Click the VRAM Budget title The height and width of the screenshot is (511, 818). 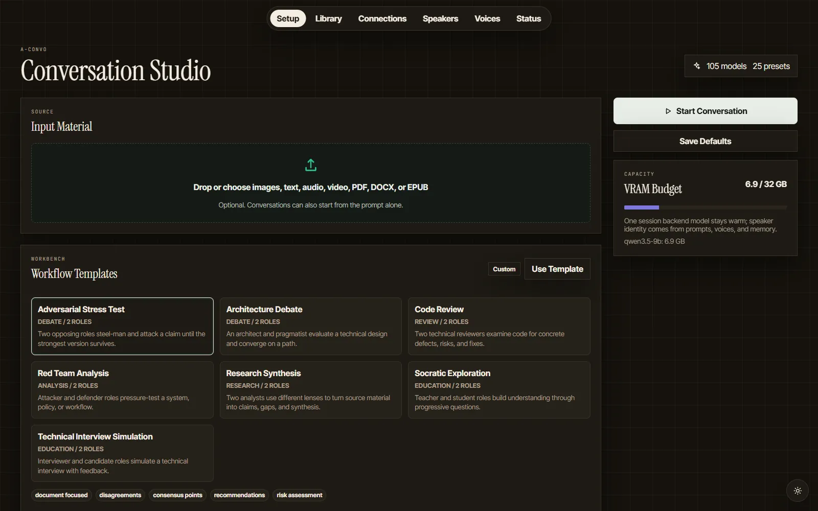pos(653,189)
